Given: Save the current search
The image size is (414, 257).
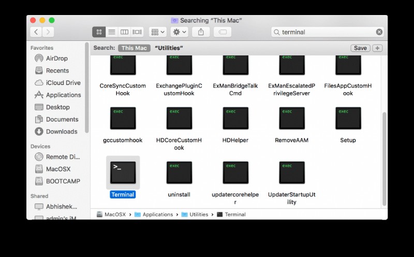Looking at the screenshot, I should coord(360,48).
